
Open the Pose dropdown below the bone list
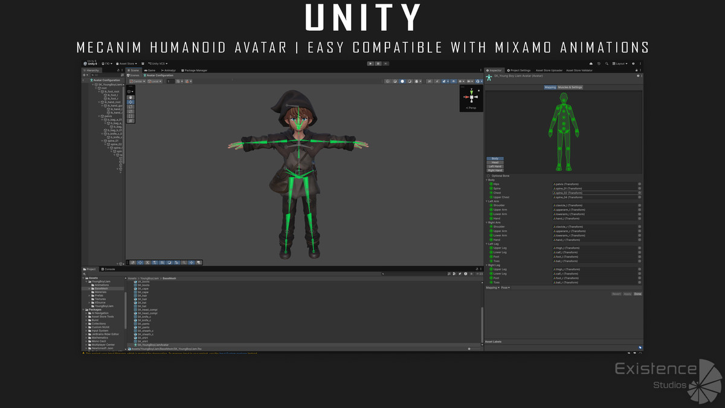point(505,288)
